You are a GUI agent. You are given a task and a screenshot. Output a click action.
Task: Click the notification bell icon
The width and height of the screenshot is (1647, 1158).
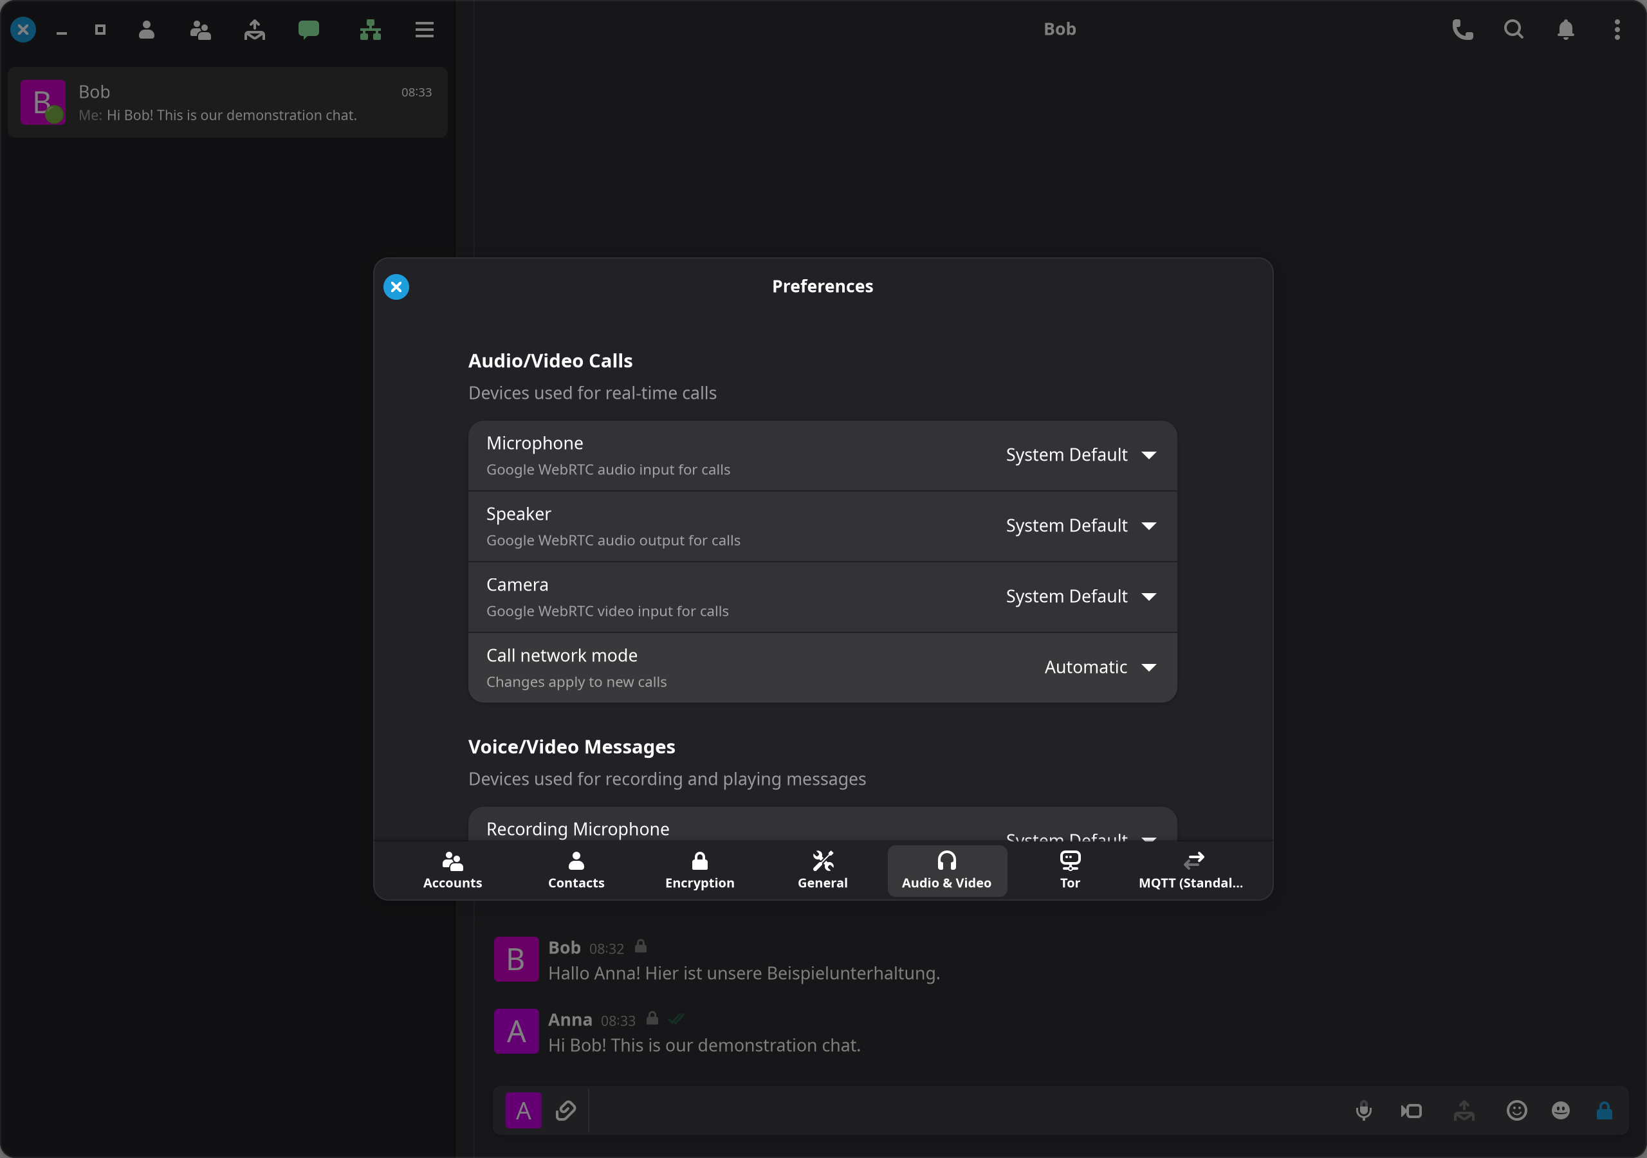[1566, 30]
